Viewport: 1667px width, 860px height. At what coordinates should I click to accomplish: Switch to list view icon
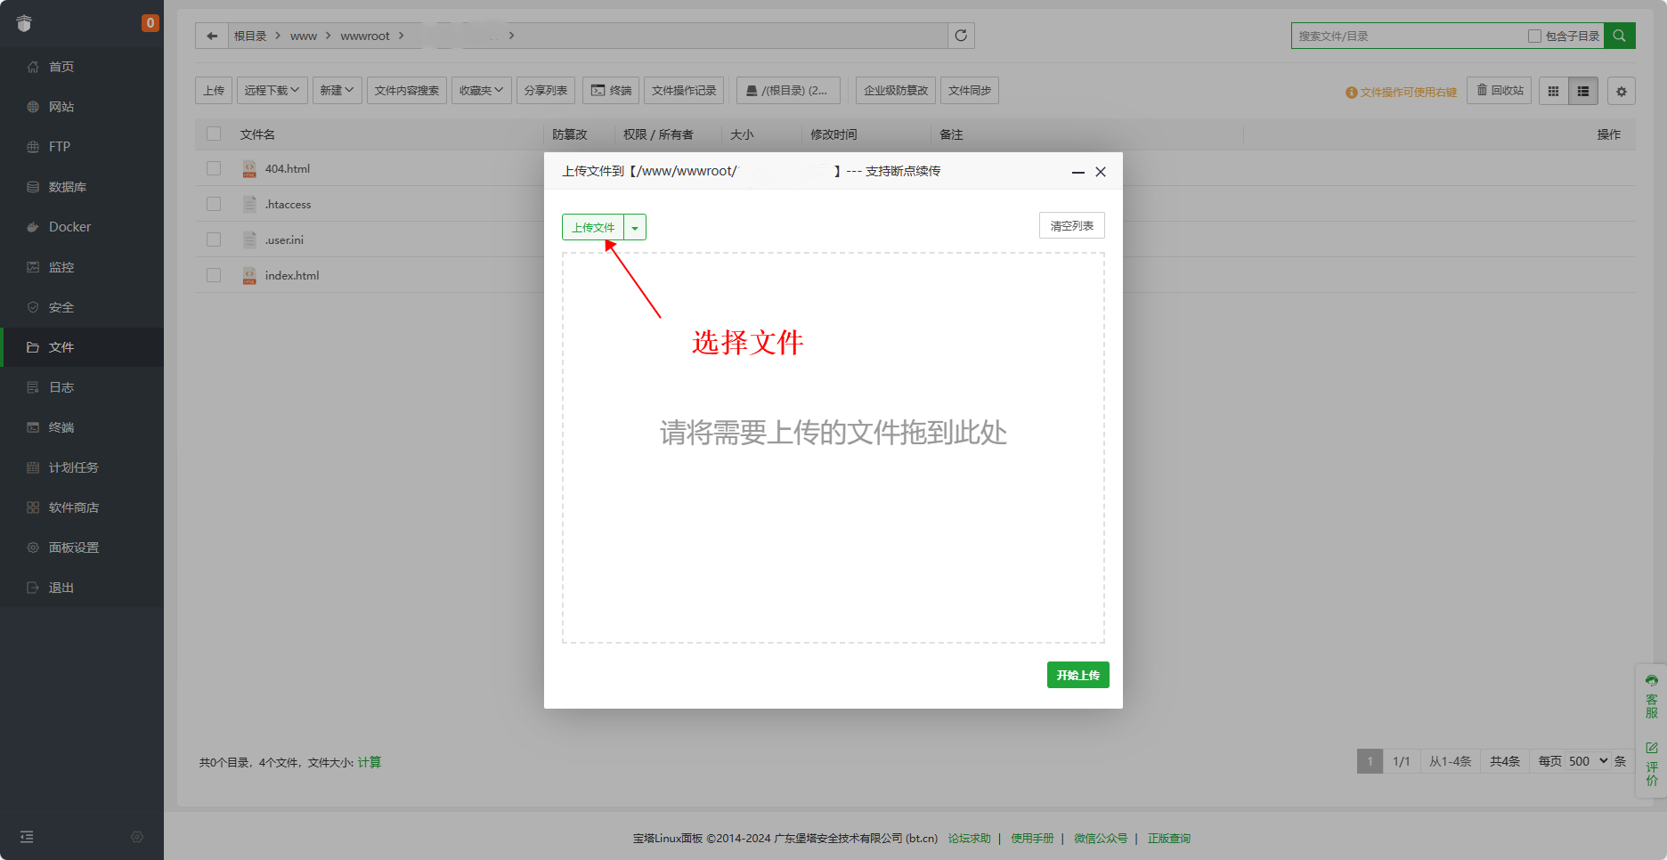1583,91
